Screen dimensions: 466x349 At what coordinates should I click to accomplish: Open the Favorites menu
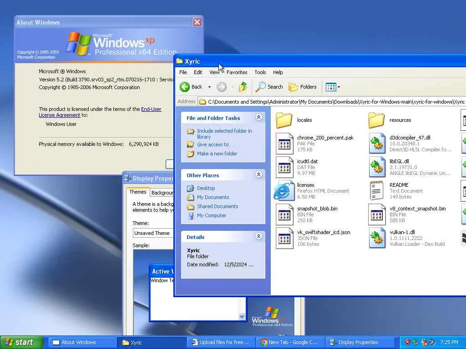pyautogui.click(x=237, y=72)
